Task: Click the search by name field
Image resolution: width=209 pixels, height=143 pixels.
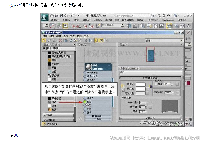Action: (x=61, y=48)
